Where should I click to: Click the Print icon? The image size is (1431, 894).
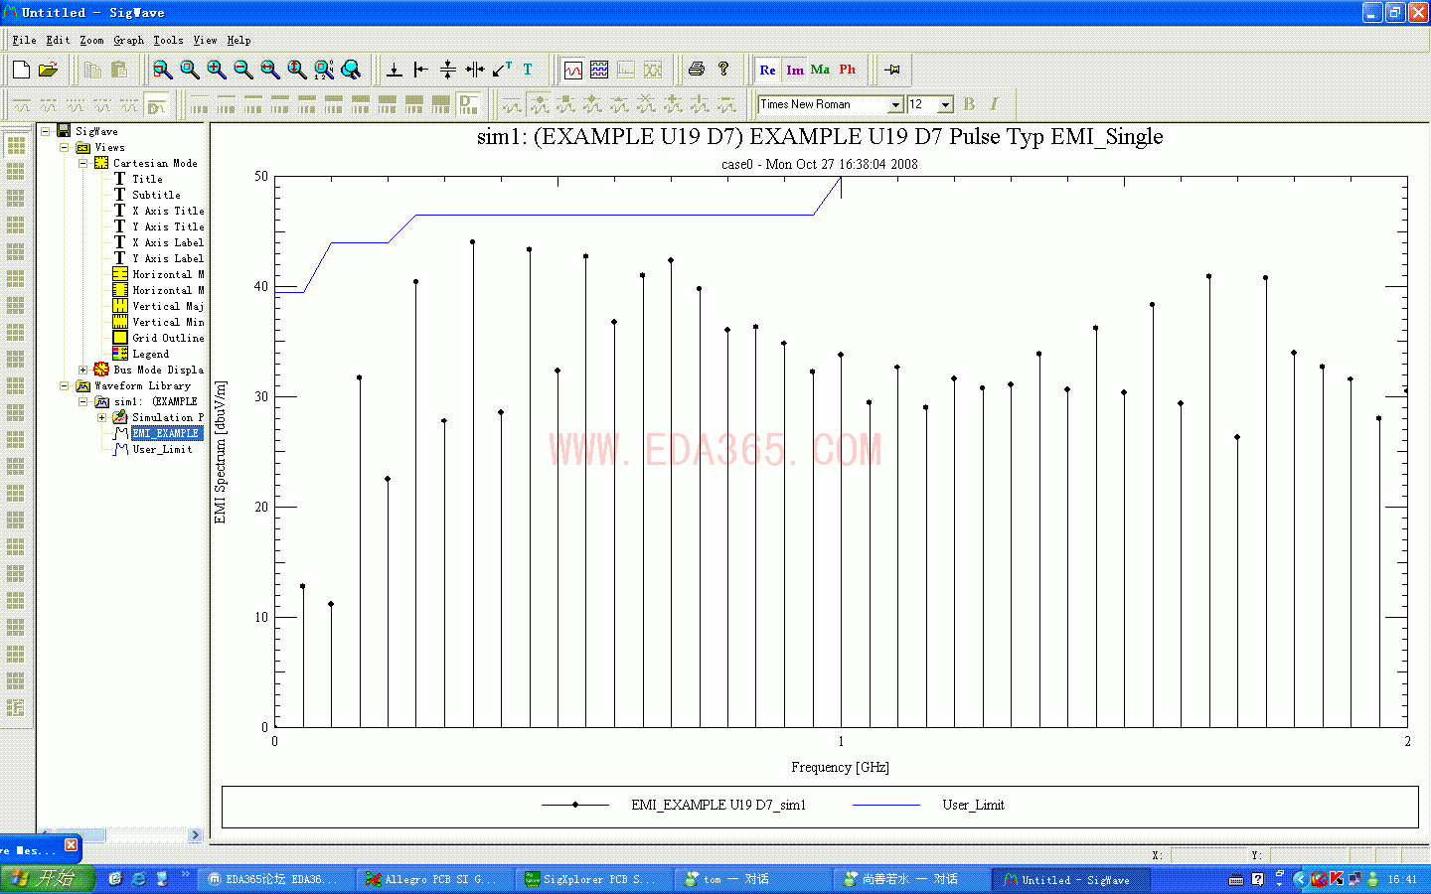tap(697, 70)
